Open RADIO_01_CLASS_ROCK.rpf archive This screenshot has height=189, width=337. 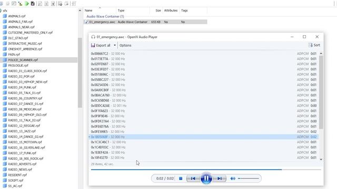pos(27,71)
